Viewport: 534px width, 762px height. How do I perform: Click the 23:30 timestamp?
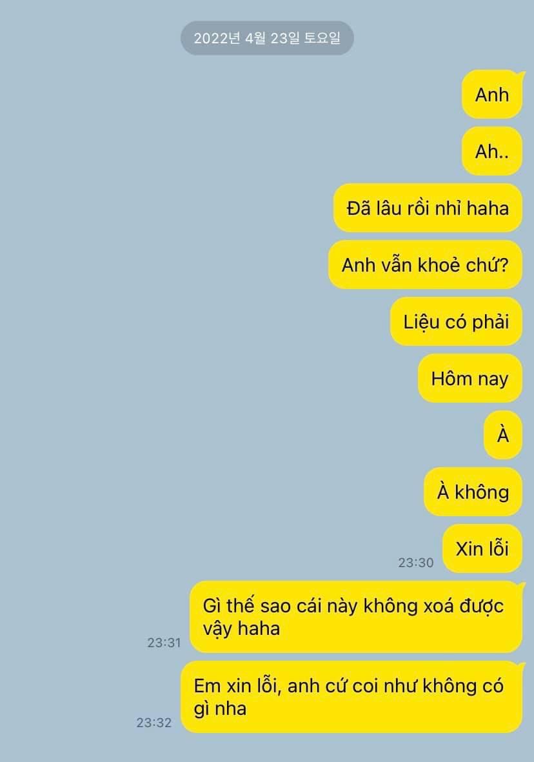[x=416, y=563]
